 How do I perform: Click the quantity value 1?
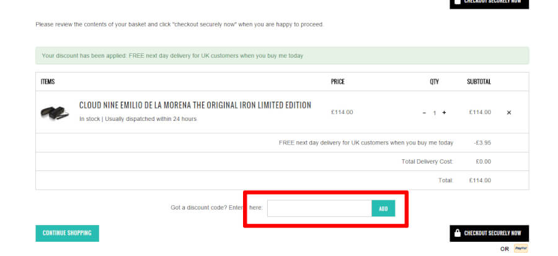coord(435,113)
